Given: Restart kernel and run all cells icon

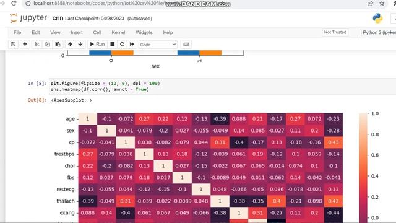Looking at the screenshot, I should (132, 44).
